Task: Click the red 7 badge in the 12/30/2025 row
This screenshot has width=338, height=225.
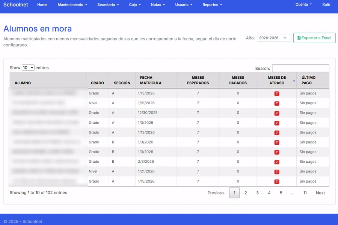Action: click(277, 113)
